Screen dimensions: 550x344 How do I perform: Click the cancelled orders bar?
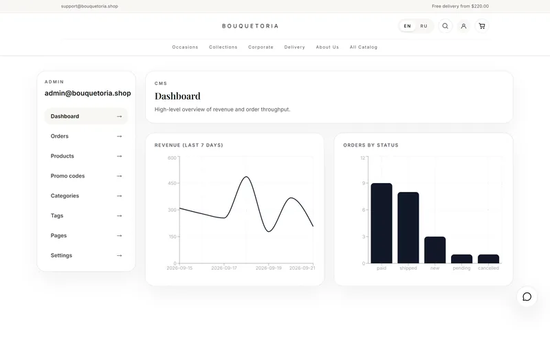[488, 259]
